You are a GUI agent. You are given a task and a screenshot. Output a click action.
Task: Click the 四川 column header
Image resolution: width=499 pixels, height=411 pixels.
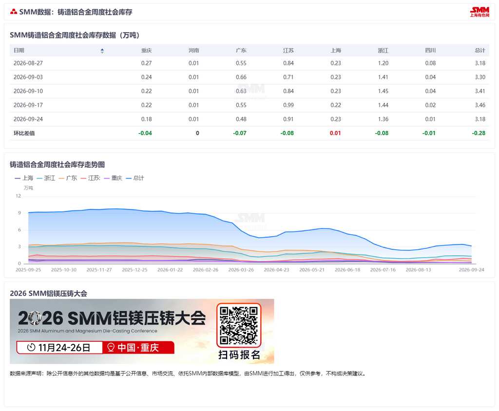430,51
